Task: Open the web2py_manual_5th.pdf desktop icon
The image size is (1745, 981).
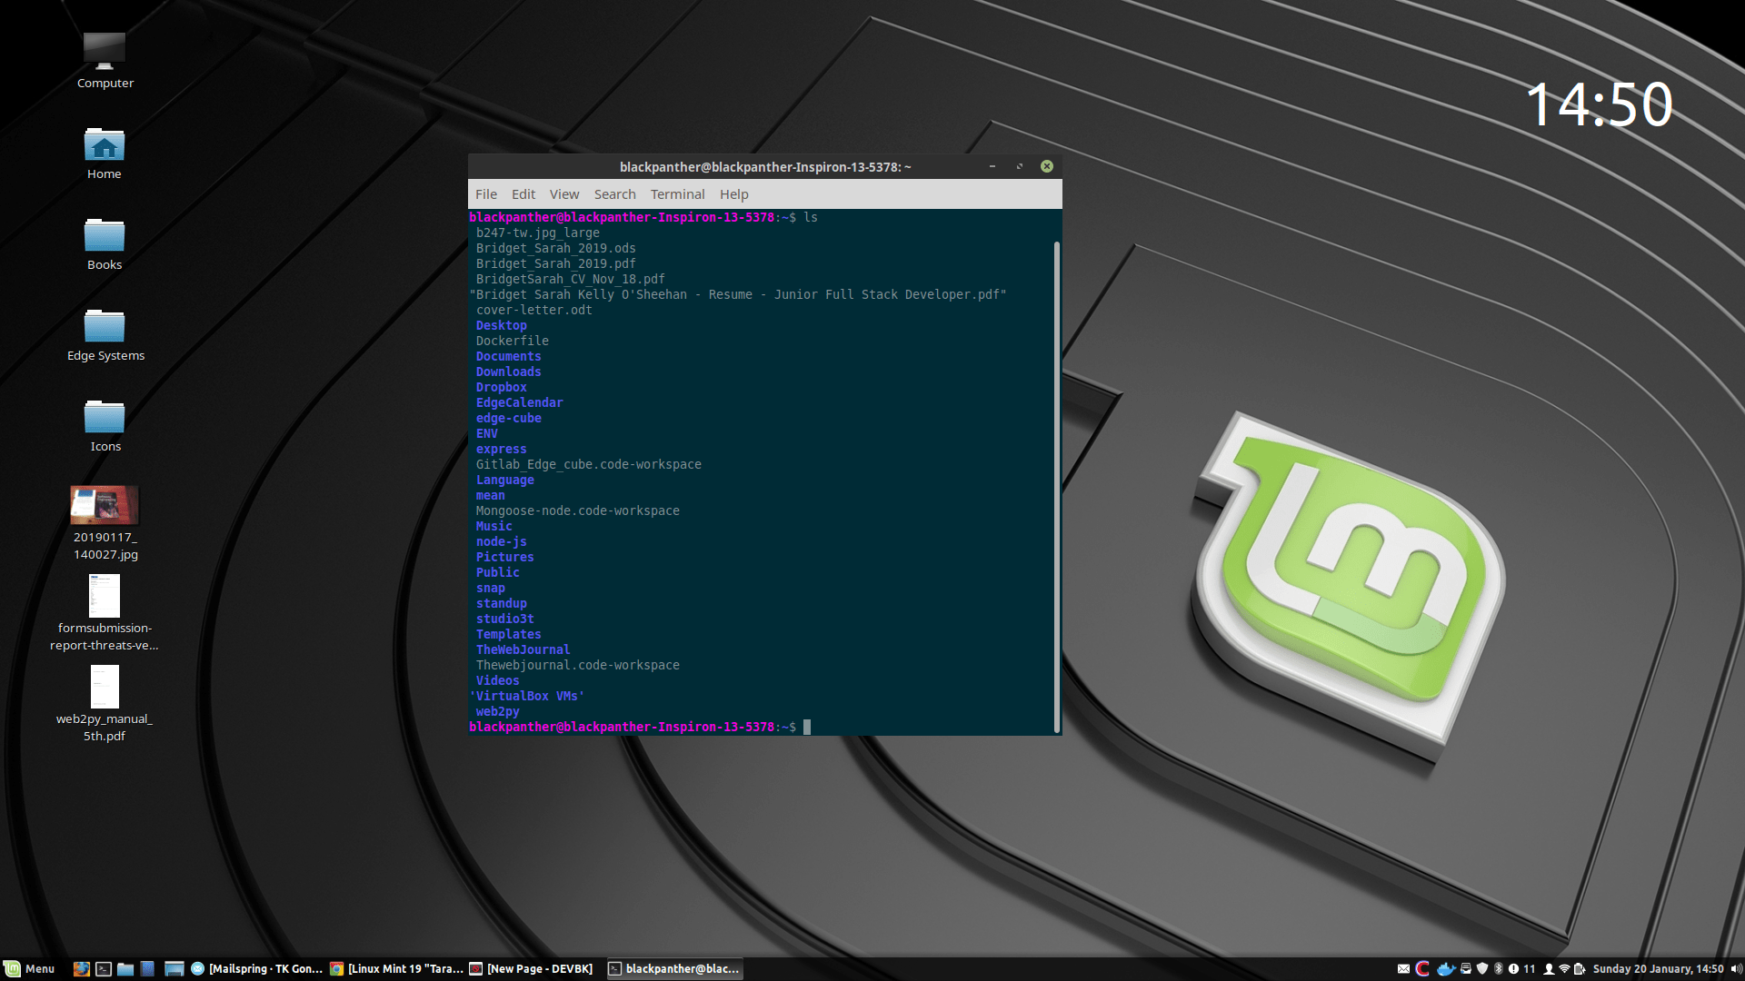Action: click(104, 688)
